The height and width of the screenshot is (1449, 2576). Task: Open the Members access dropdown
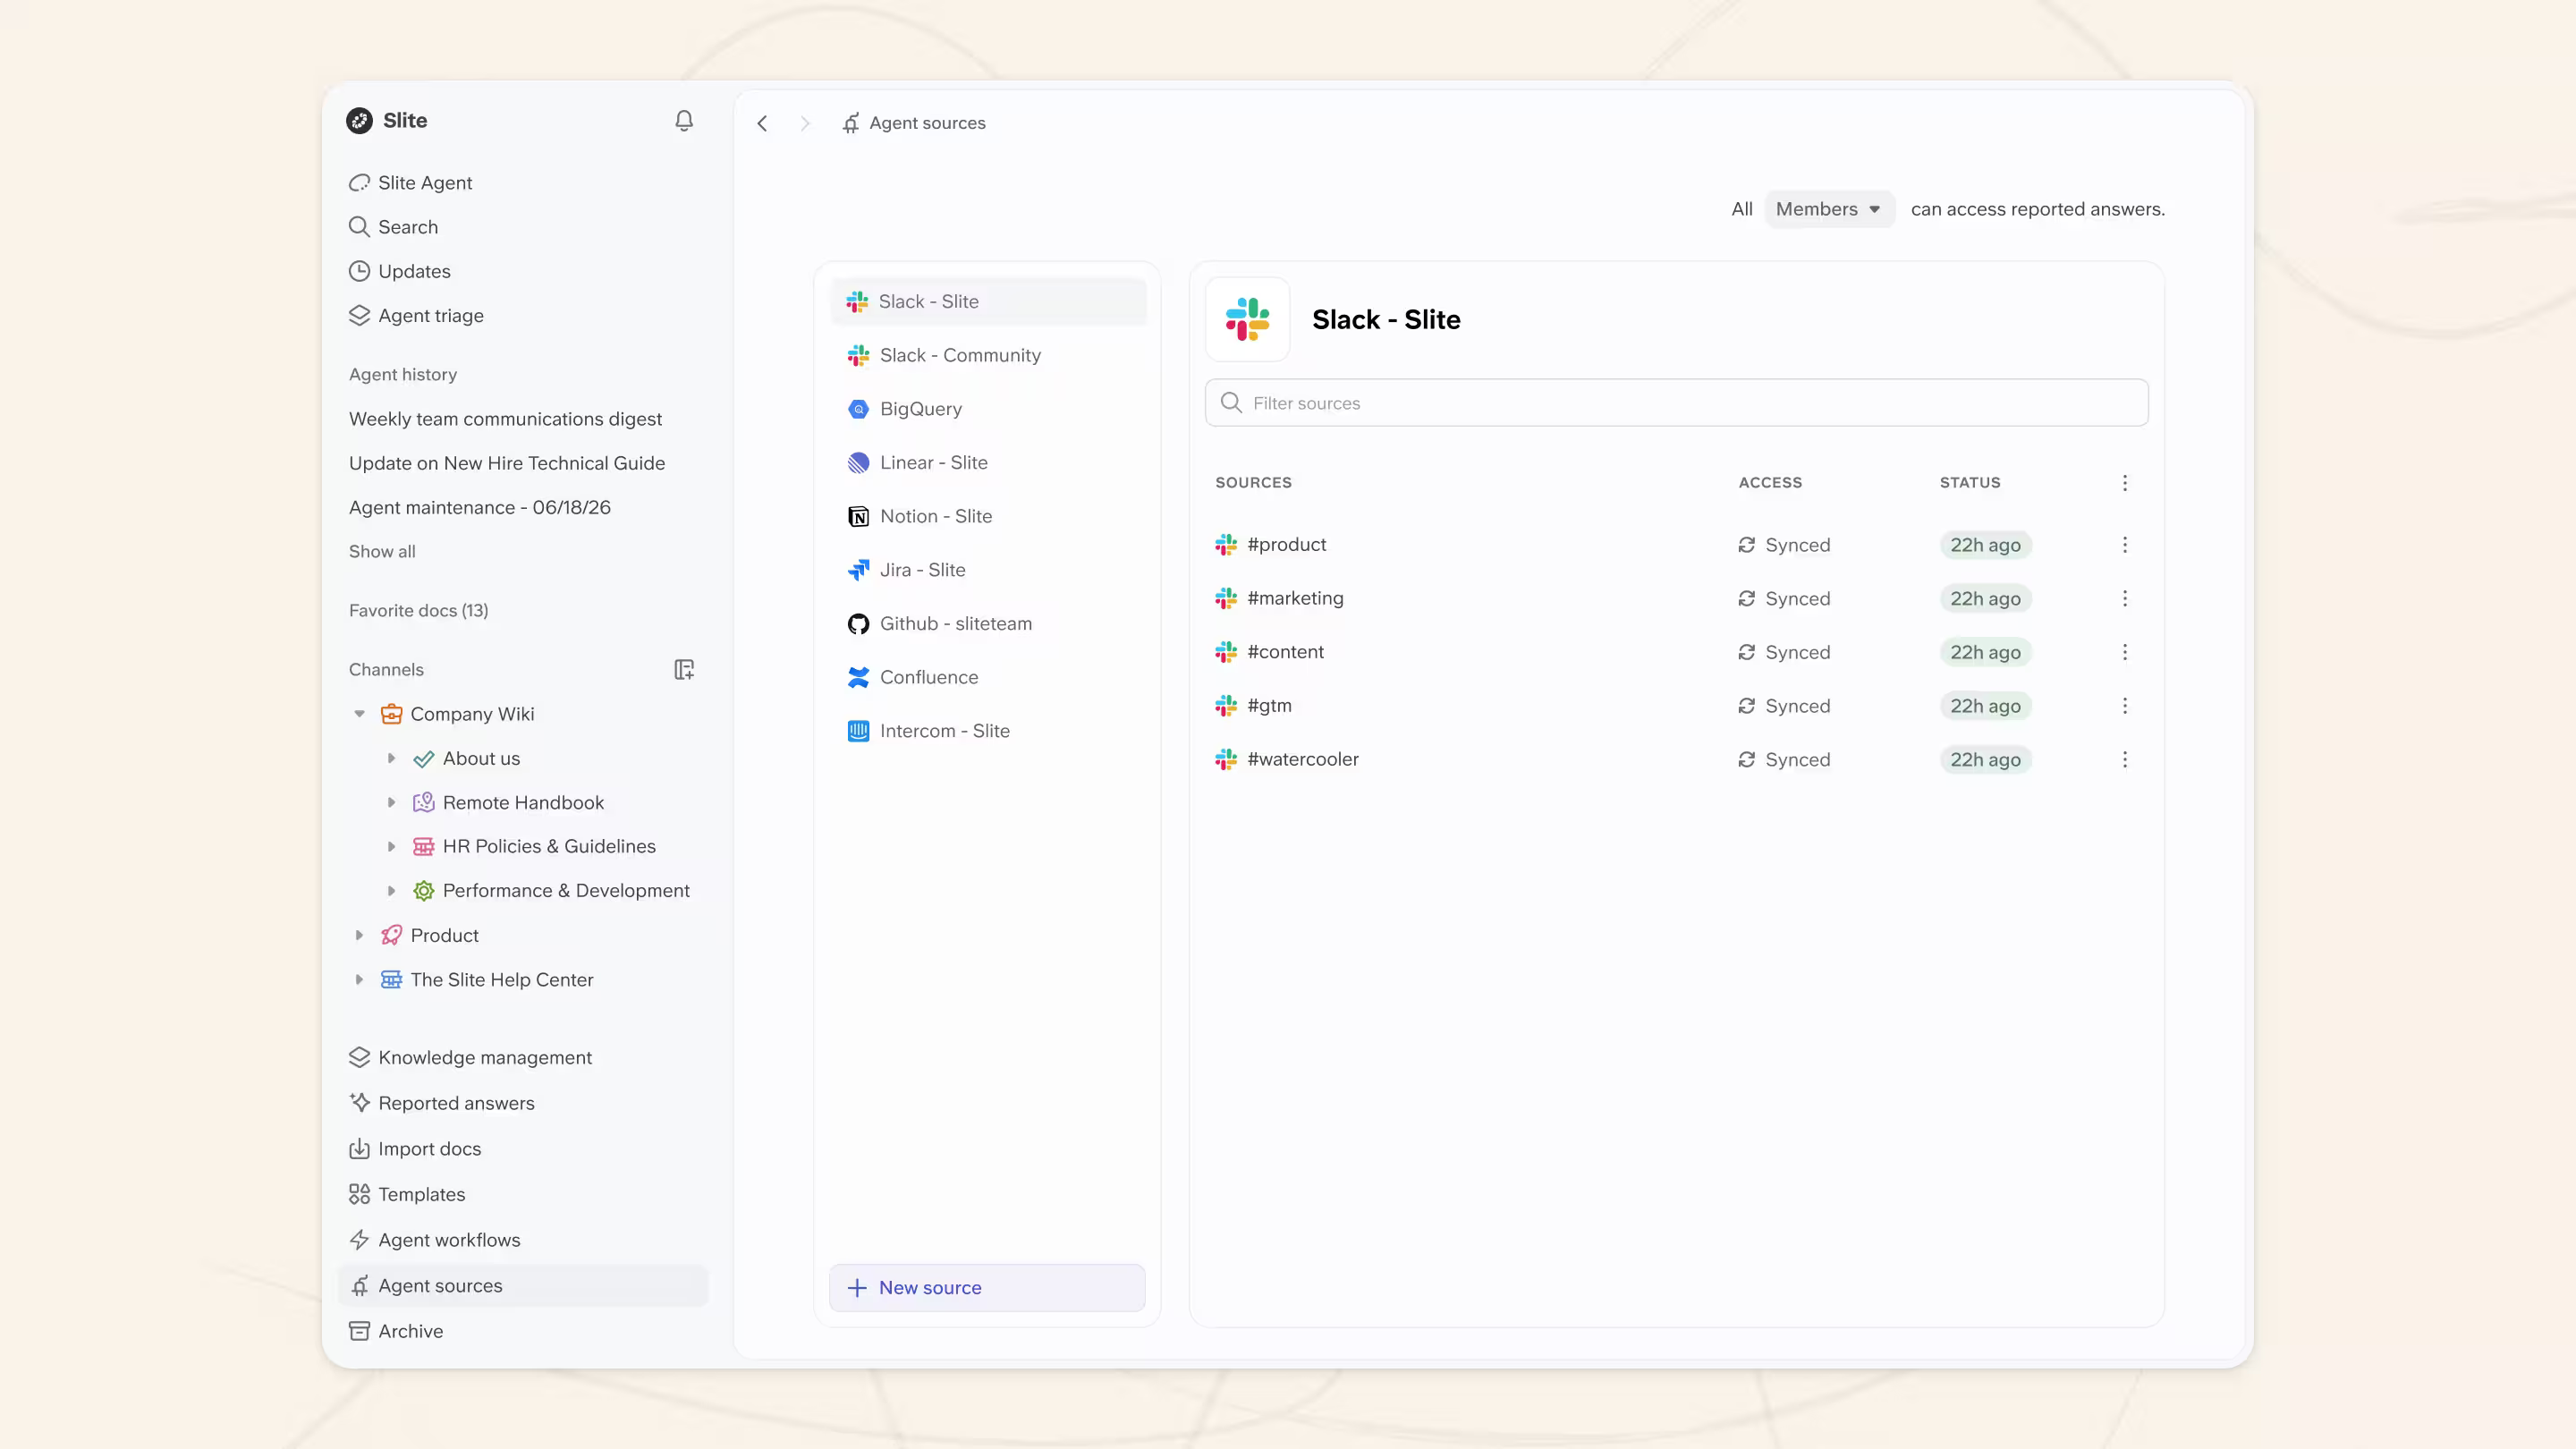[1829, 209]
